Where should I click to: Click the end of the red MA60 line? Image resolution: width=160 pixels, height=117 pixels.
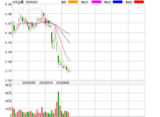point(70,34)
